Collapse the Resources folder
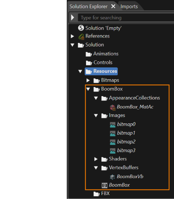The width and height of the screenshot is (174, 199). [x=80, y=71]
